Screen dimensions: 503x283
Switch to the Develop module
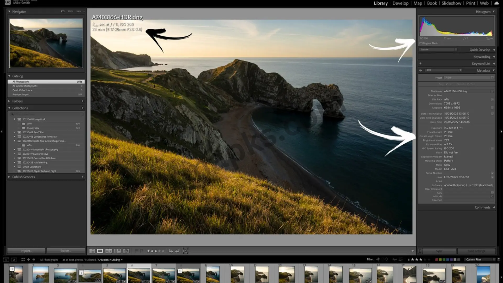tap(401, 3)
